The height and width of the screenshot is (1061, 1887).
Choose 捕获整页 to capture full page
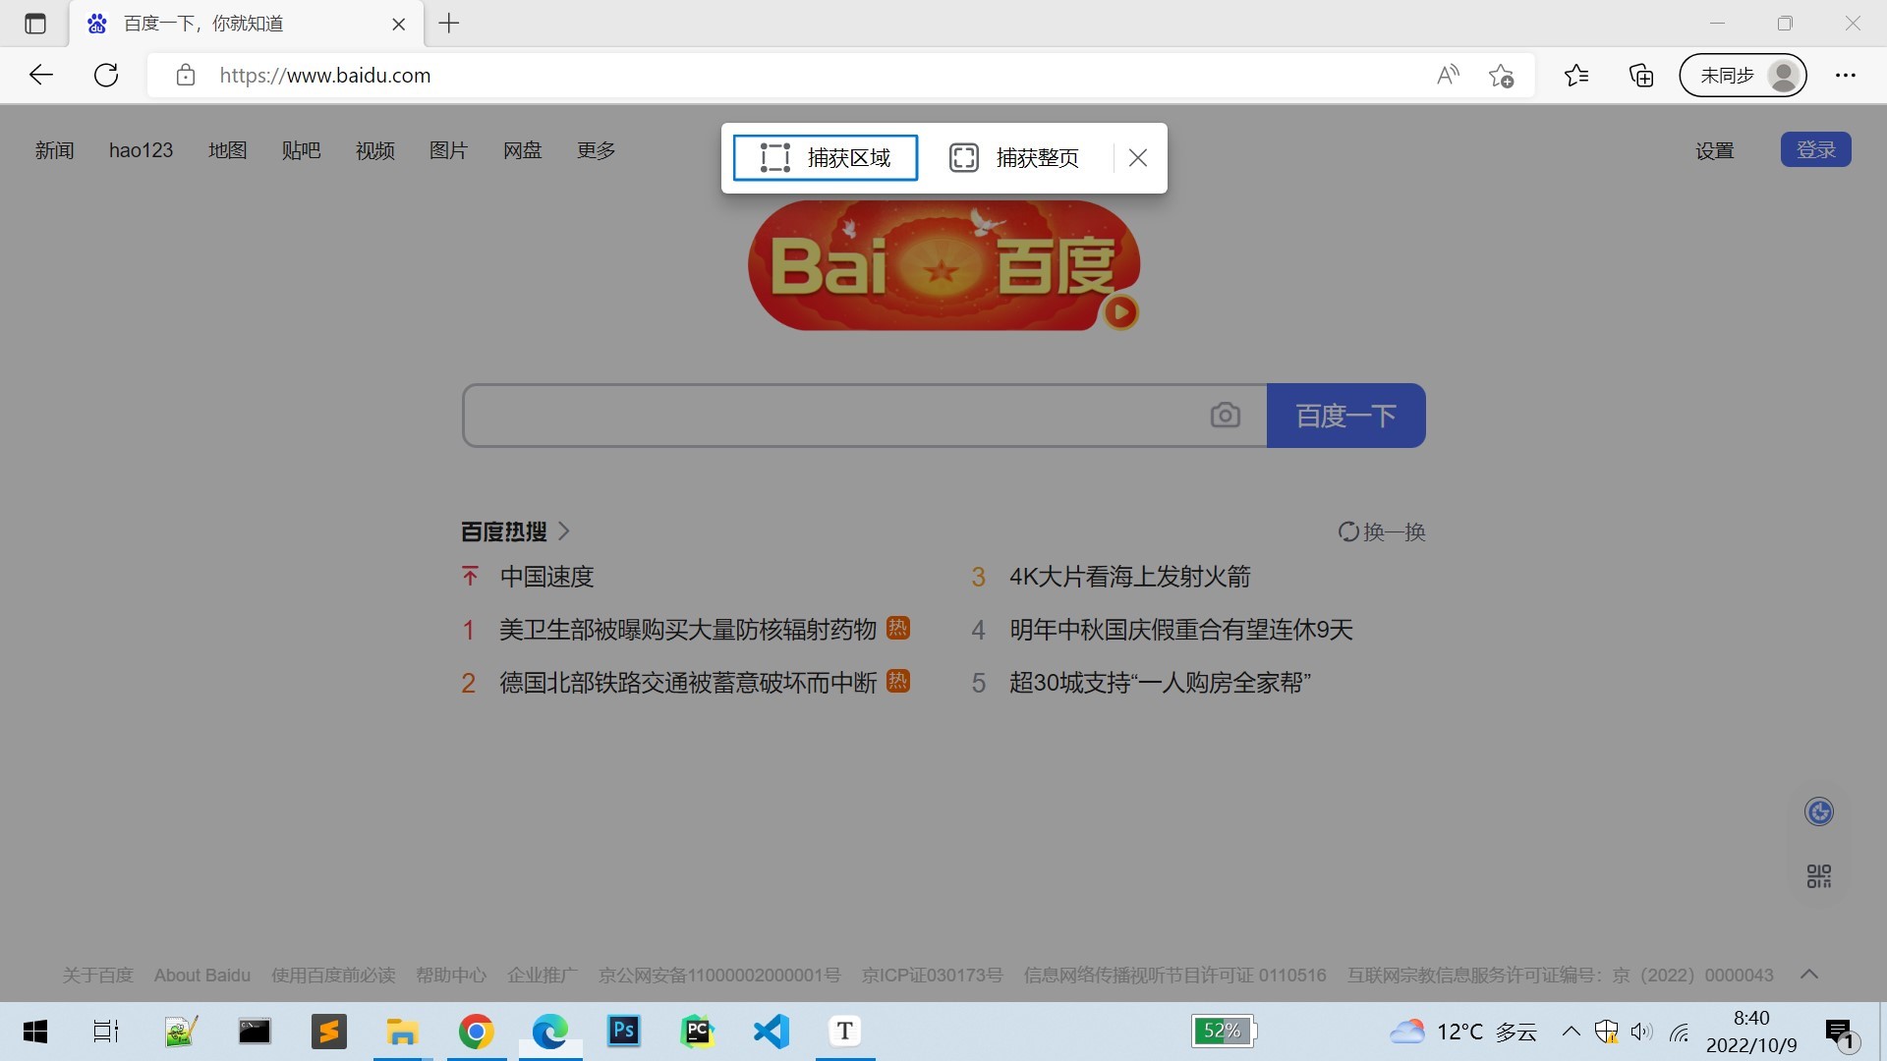tap(1014, 158)
